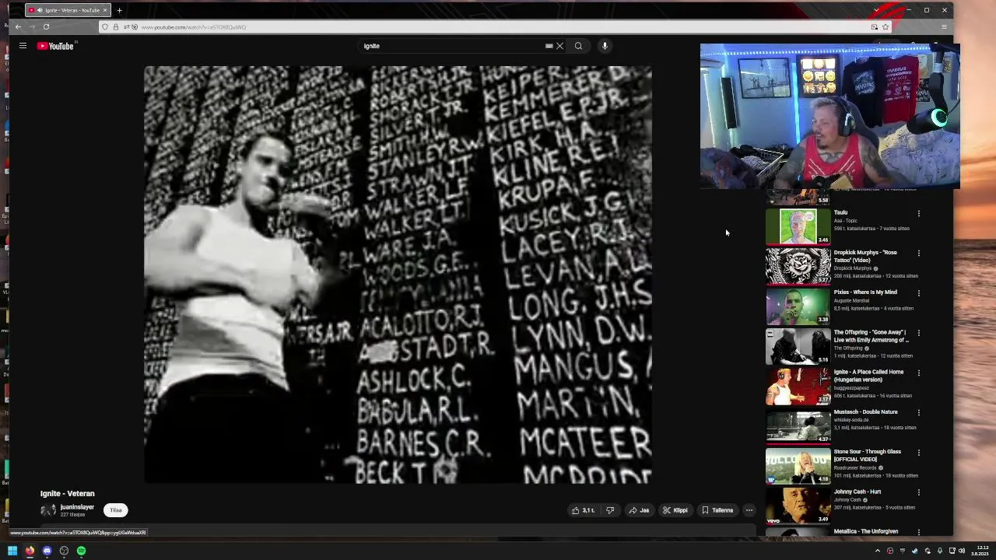
Task: Open options menu for Taulu video
Action: tap(919, 213)
